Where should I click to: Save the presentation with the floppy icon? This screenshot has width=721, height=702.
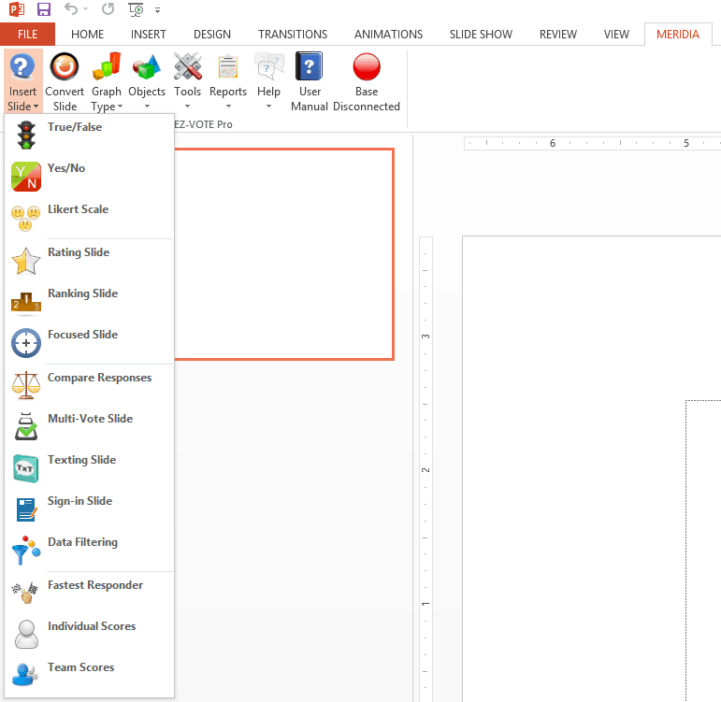click(x=44, y=9)
